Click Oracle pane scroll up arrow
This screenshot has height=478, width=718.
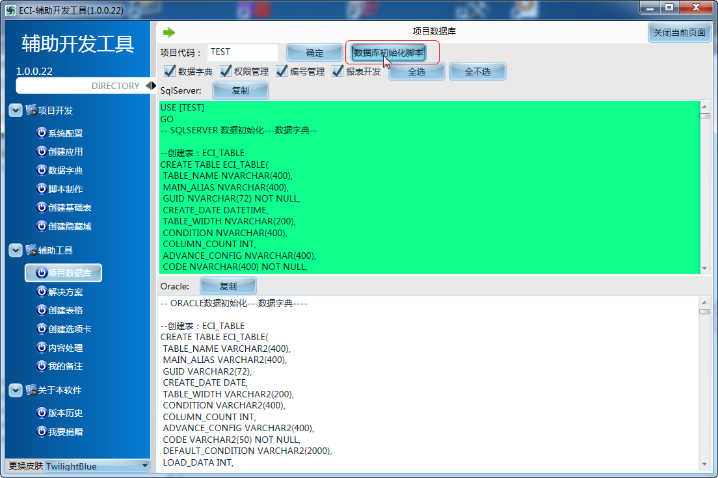(x=705, y=302)
